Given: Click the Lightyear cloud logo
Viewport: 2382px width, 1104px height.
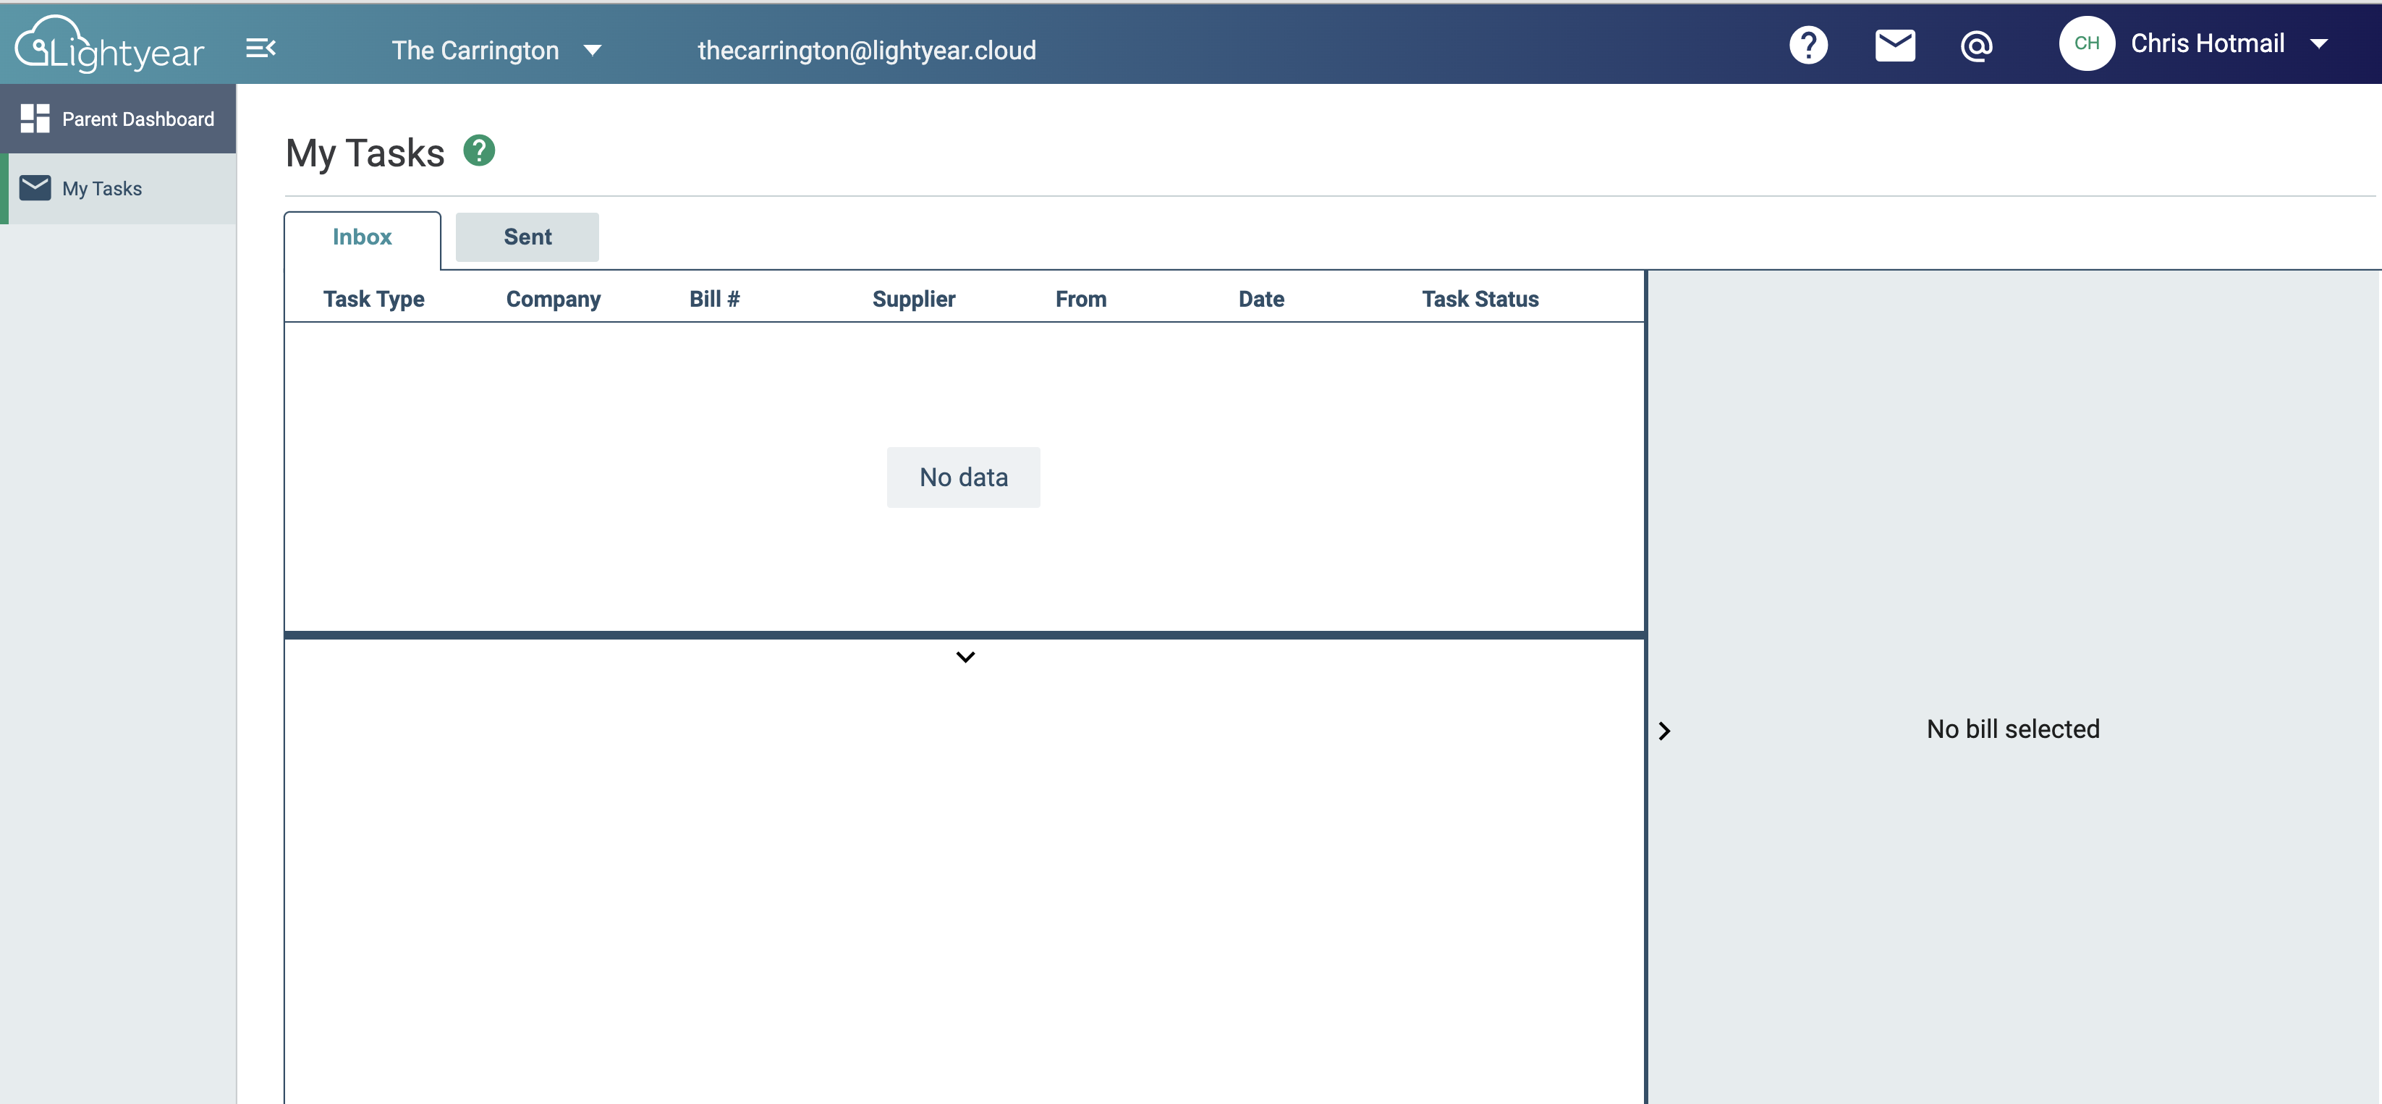Looking at the screenshot, I should 109,44.
